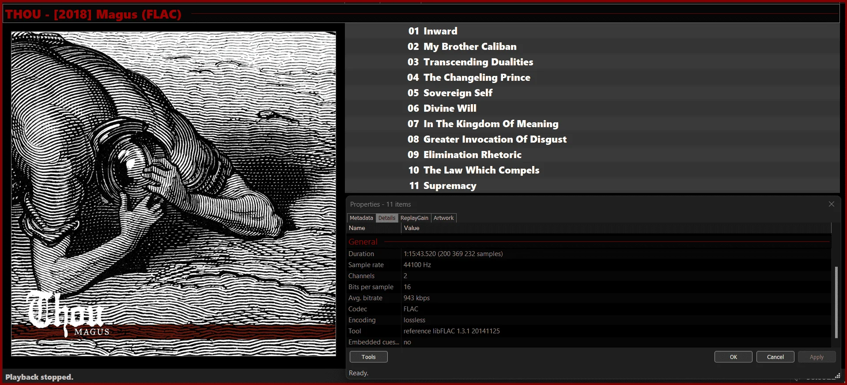Click the Tools button
The width and height of the screenshot is (847, 385).
click(369, 357)
